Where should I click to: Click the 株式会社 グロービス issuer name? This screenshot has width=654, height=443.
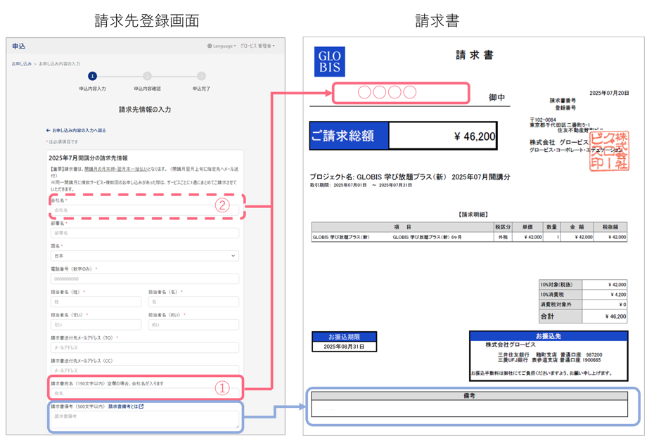click(x=559, y=142)
